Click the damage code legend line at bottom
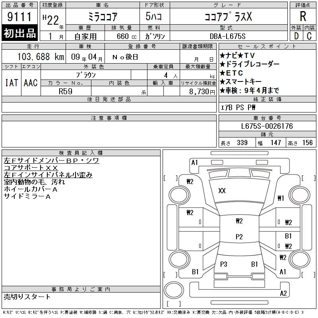This screenshot has height=318, width=318. pos(153,312)
